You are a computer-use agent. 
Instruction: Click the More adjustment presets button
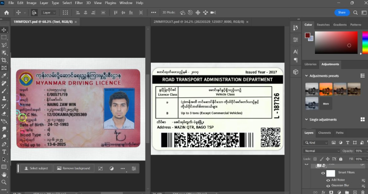(x=326, y=103)
